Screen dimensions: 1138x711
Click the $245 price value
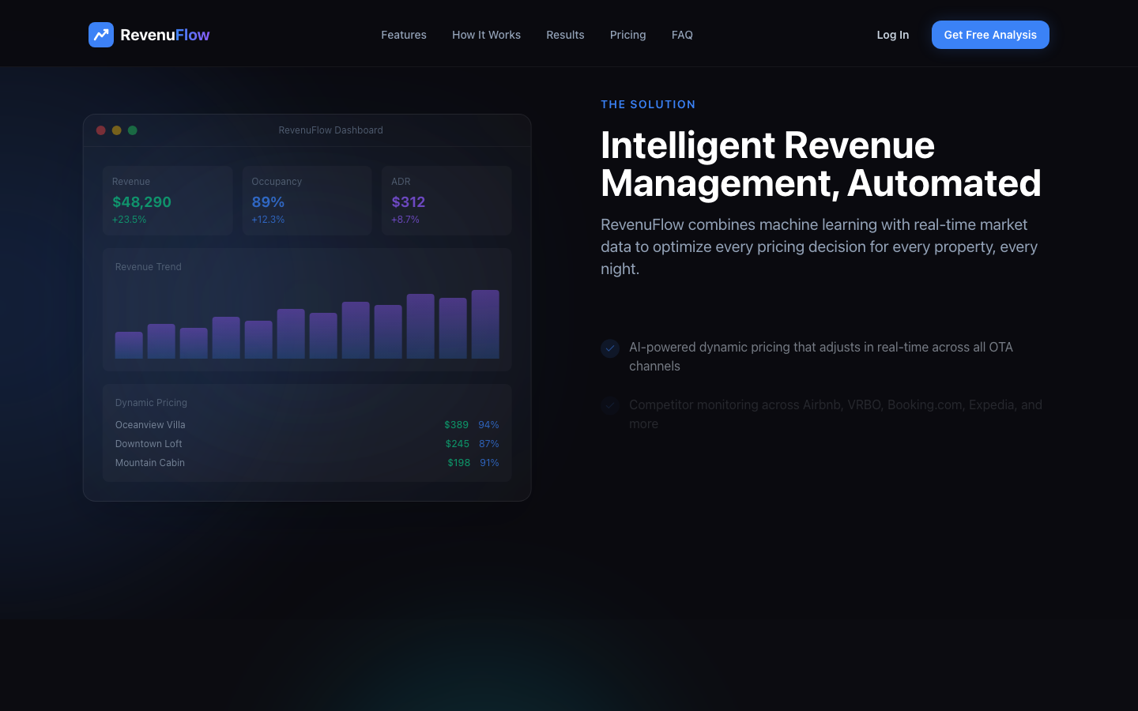[458, 444]
